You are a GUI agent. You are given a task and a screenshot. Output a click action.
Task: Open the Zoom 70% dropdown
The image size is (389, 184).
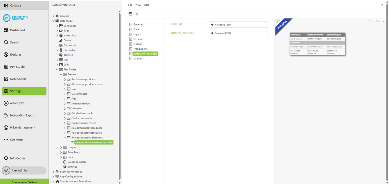pos(376,21)
